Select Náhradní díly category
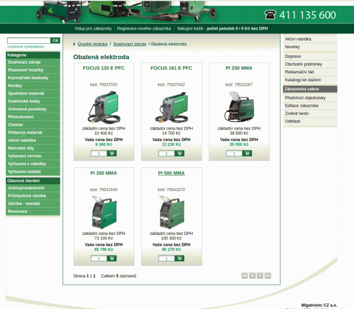This screenshot has width=354, height=309. pos(33,148)
